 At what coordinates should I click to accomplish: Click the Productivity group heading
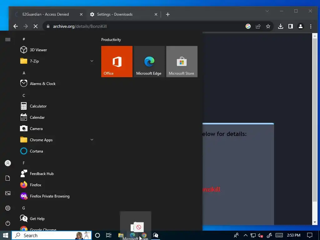point(111,40)
